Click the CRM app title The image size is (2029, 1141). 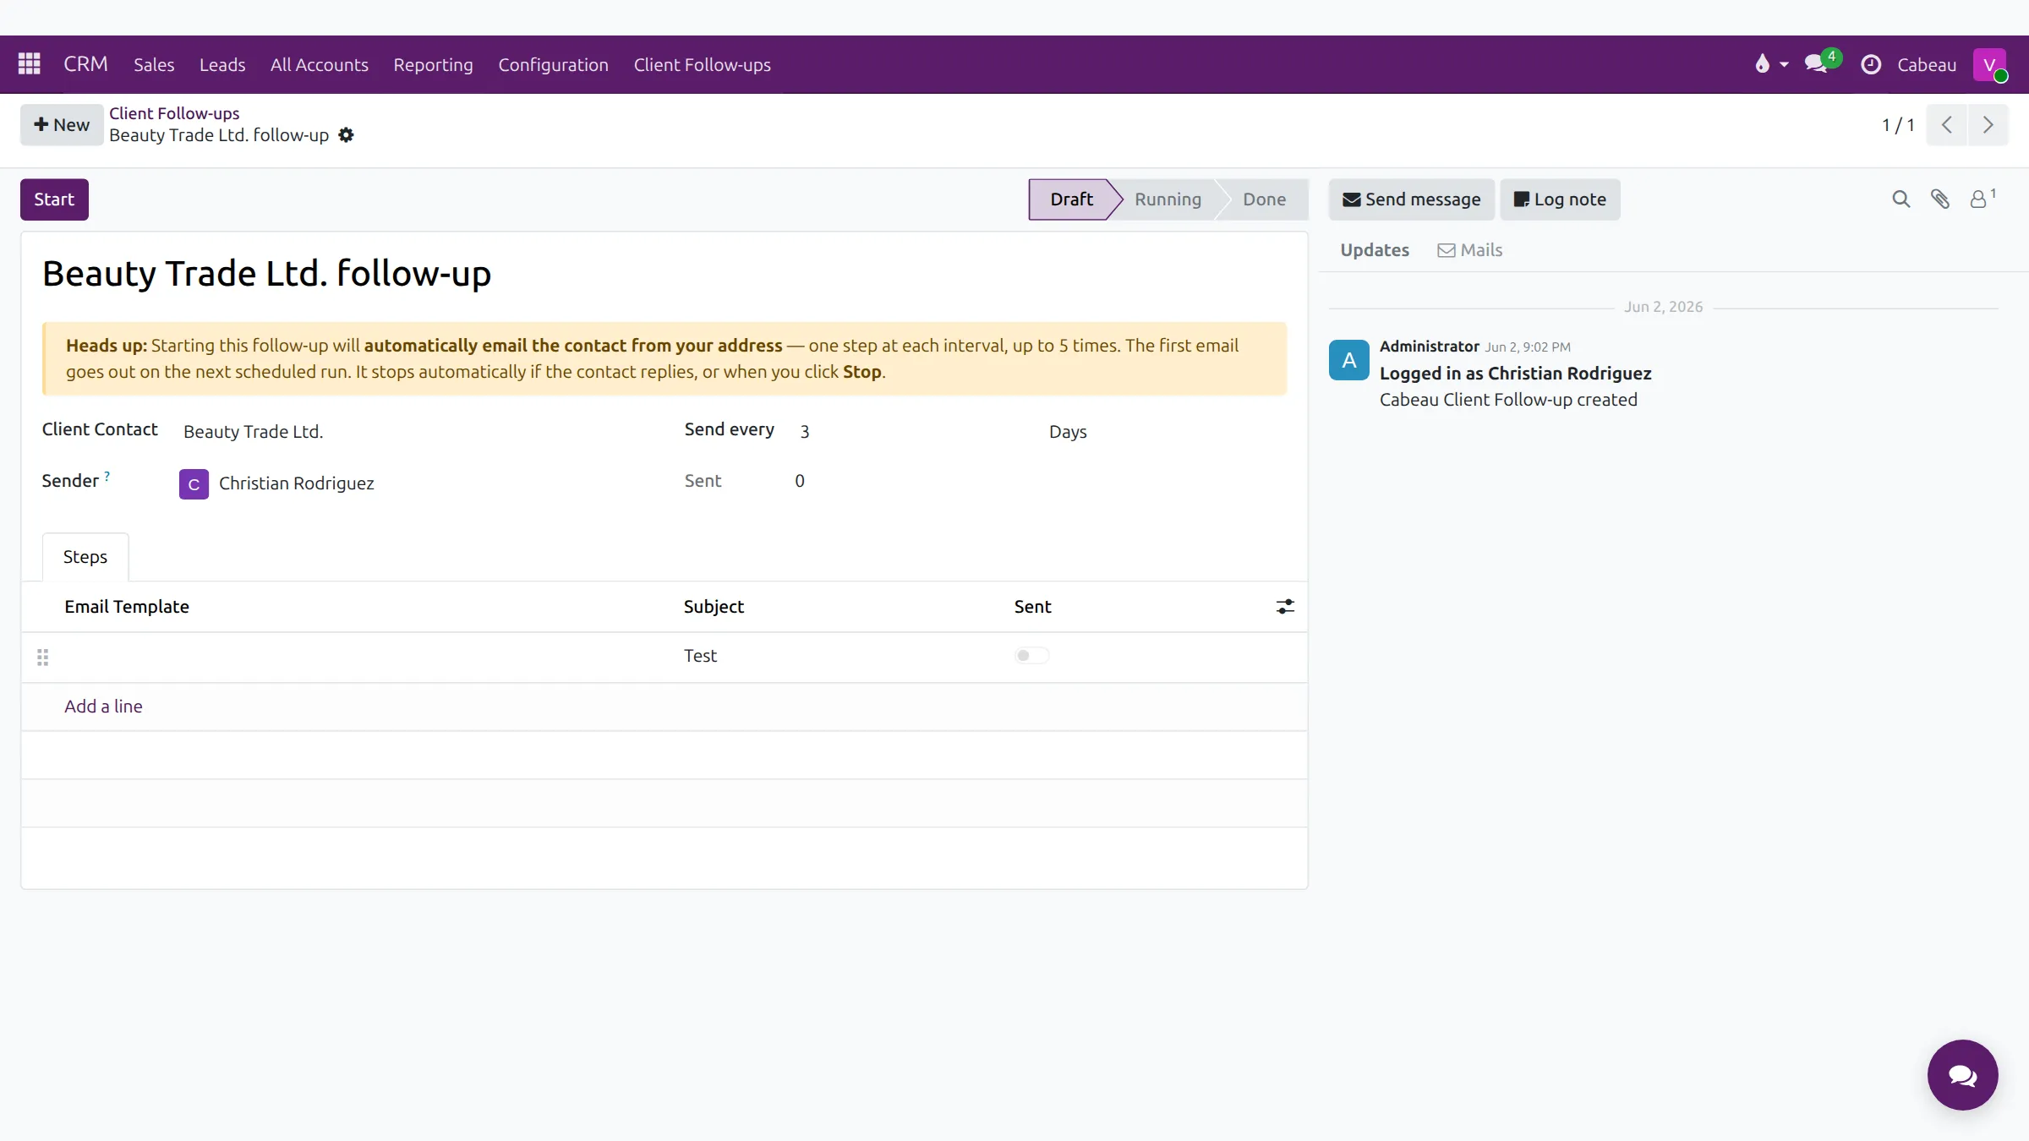click(85, 64)
